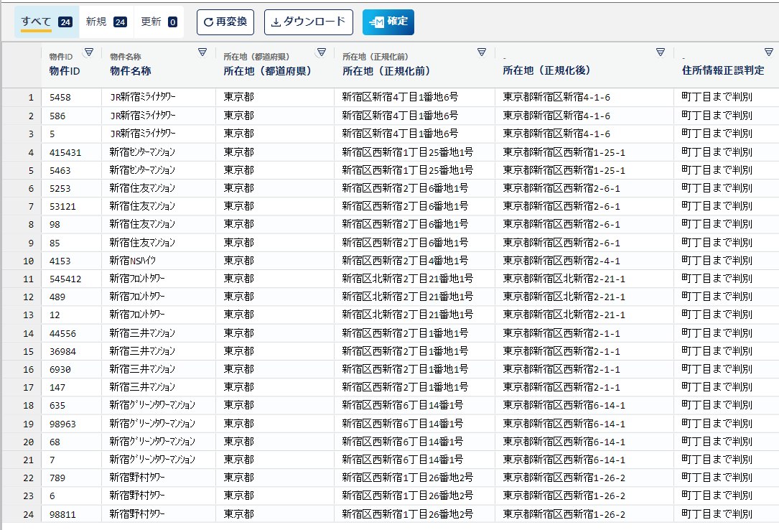Open the filter for 所在地（都道府県）column
Screen dimensions: 779x530
(x=321, y=52)
